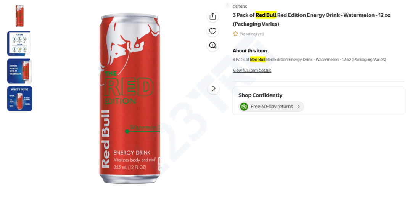Click the rating star icon
The height and width of the screenshot is (210, 412).
pos(235,34)
